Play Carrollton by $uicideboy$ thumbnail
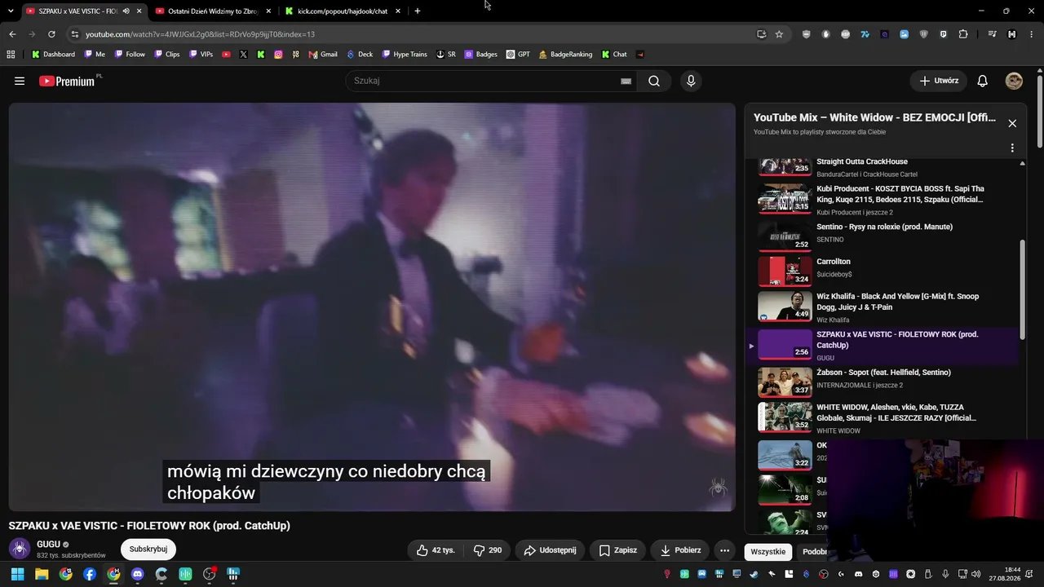Screen dimensions: 1044x587 coord(785,271)
